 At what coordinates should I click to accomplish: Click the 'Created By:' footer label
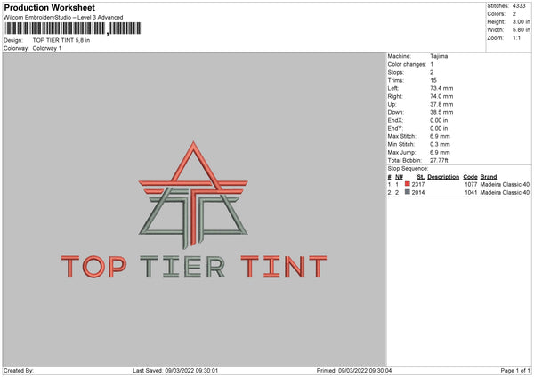tap(19, 370)
